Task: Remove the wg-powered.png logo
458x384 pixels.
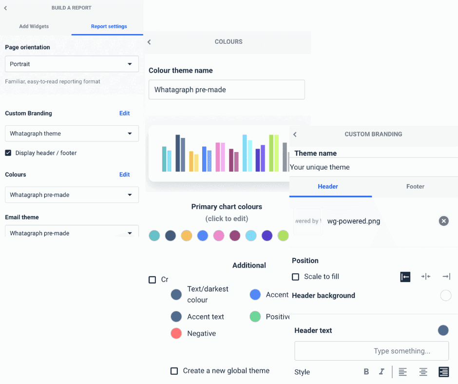Action: pyautogui.click(x=443, y=221)
